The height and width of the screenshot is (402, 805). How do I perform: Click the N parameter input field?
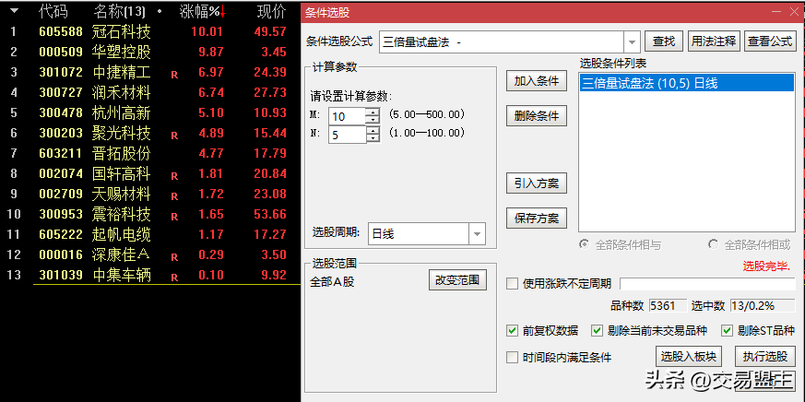347,135
